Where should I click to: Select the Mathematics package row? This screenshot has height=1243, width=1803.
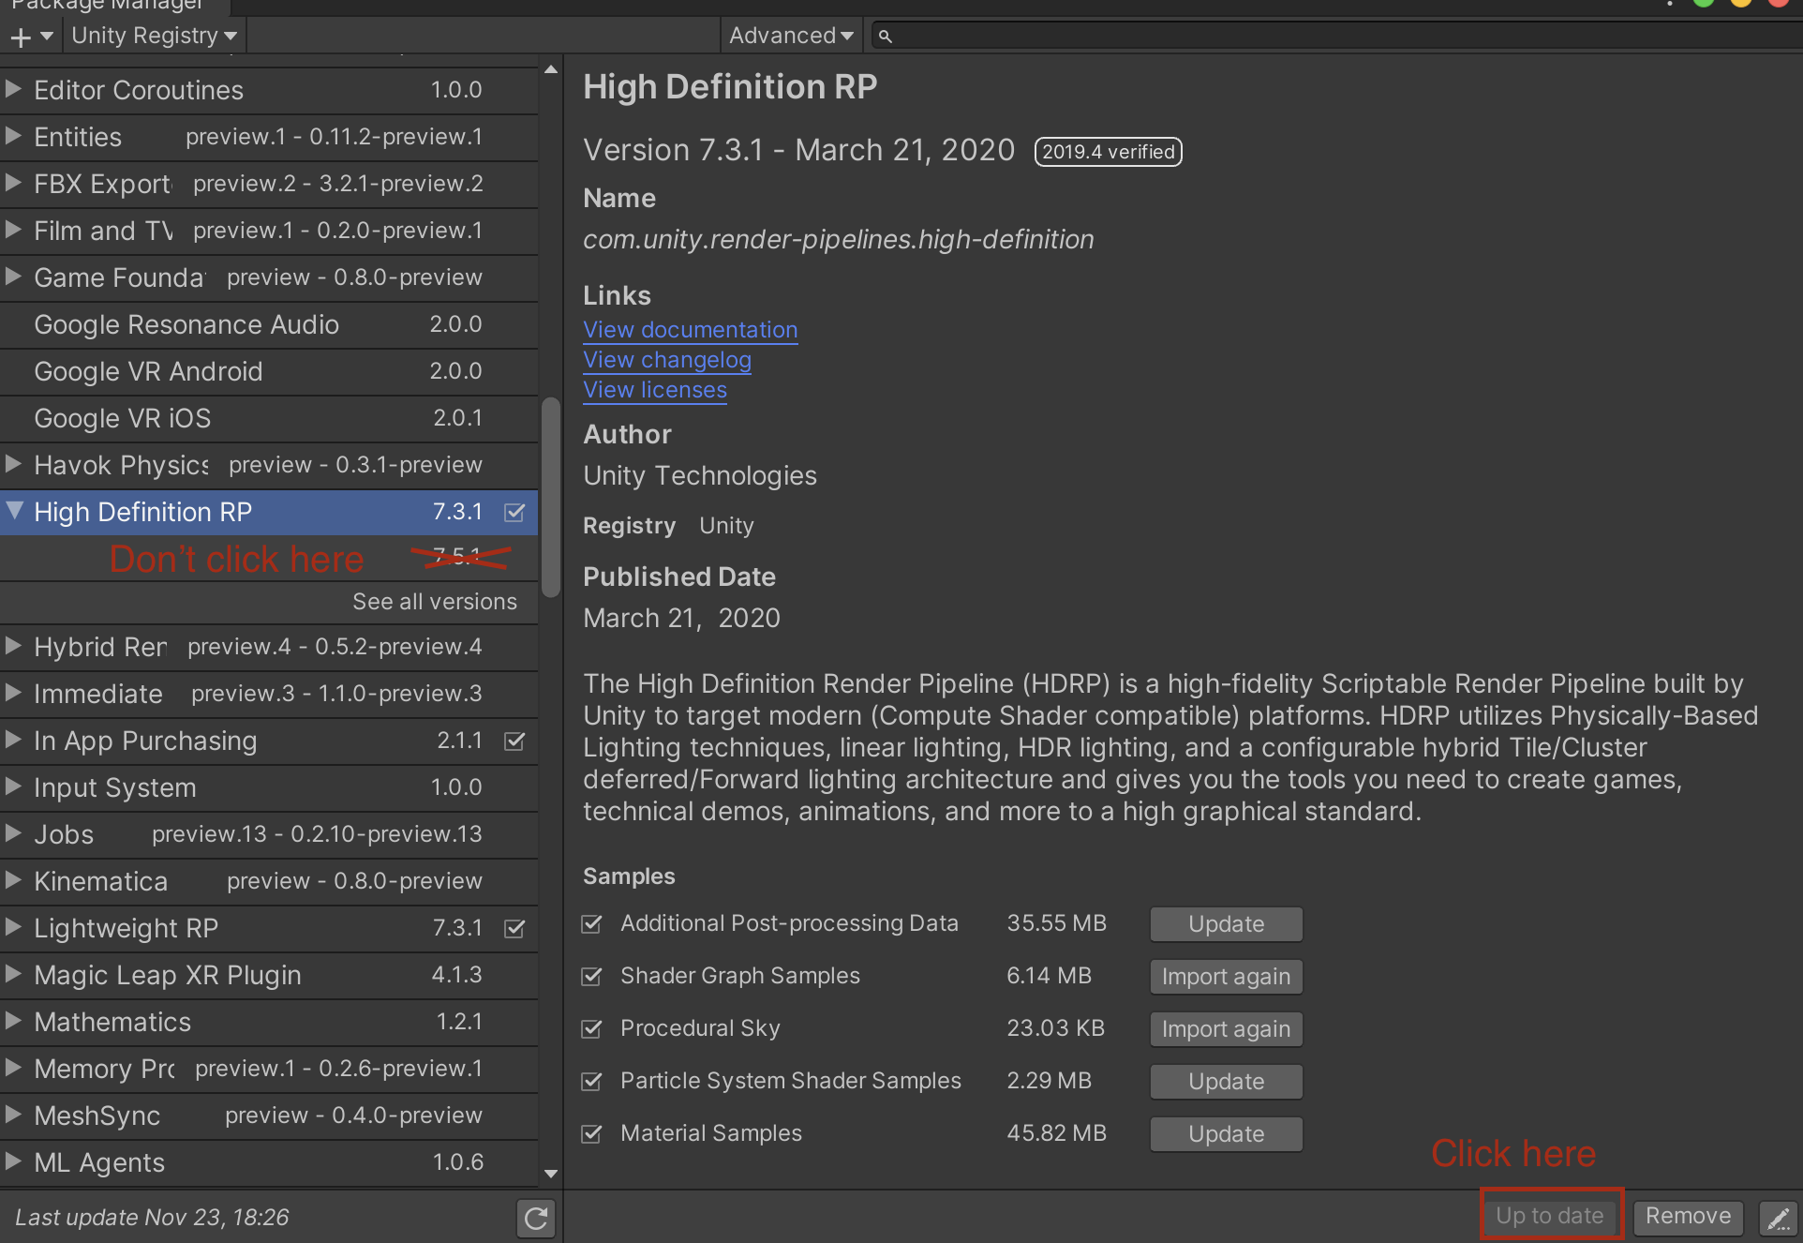(x=269, y=1023)
